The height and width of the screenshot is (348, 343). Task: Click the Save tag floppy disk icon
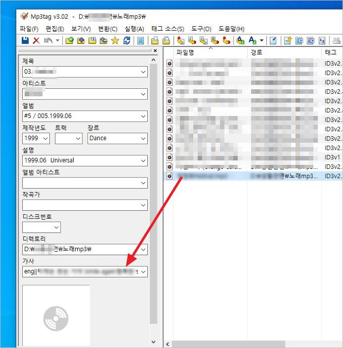25,40
